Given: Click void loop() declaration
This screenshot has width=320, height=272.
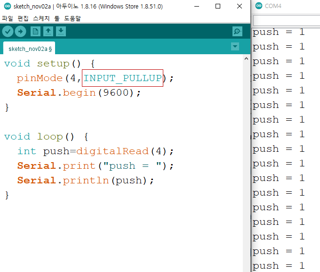Looking at the screenshot, I should [46, 137].
